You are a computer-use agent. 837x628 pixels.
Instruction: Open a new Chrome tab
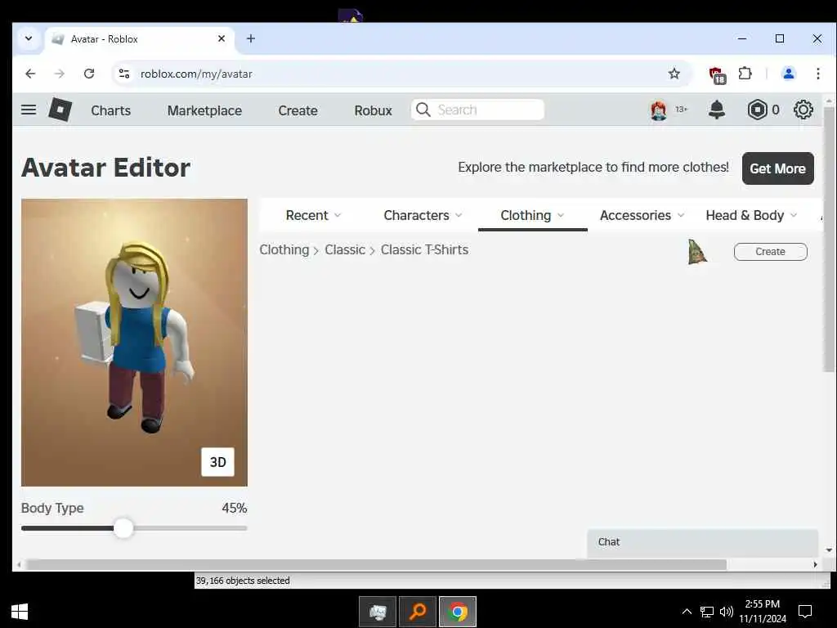coord(251,38)
